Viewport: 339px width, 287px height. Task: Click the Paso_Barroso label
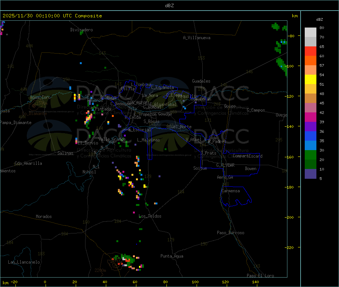coord(231,233)
